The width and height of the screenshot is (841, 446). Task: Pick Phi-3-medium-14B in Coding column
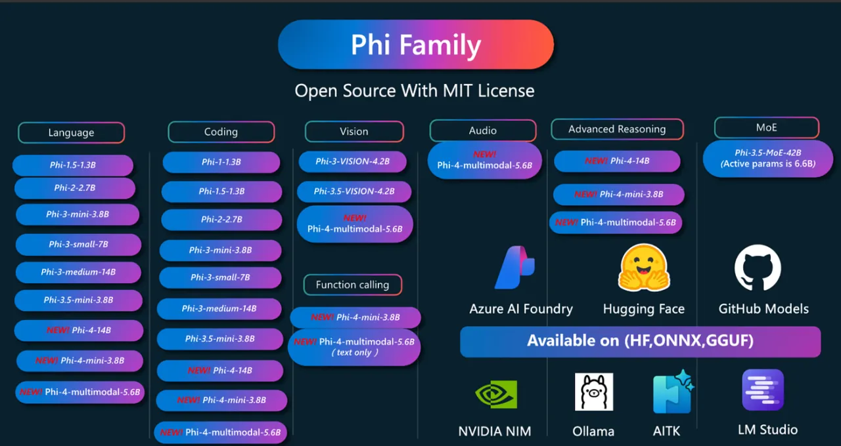[219, 309]
